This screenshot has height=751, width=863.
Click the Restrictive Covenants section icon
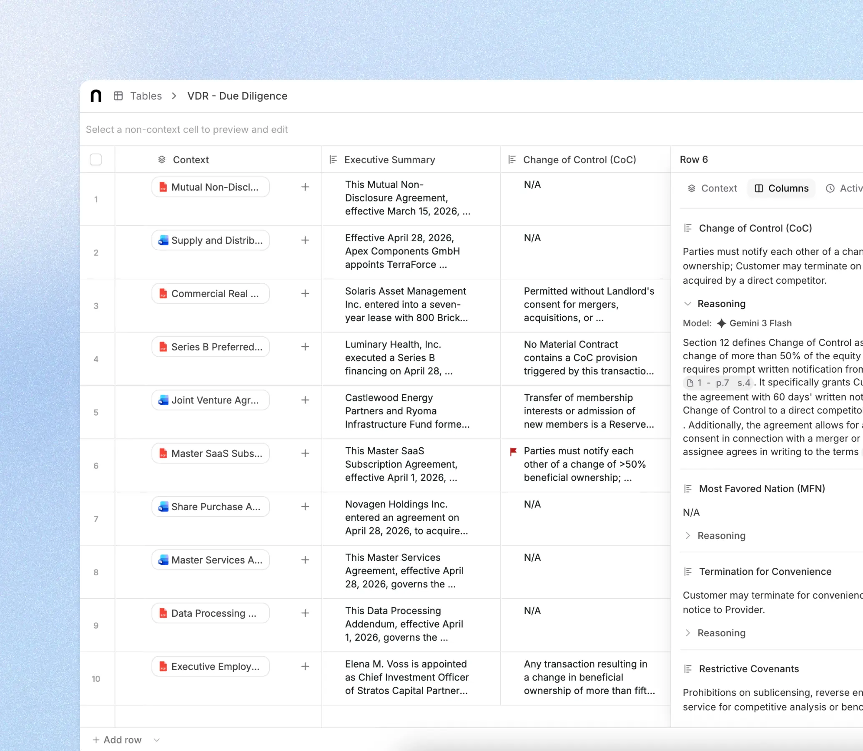pyautogui.click(x=688, y=669)
